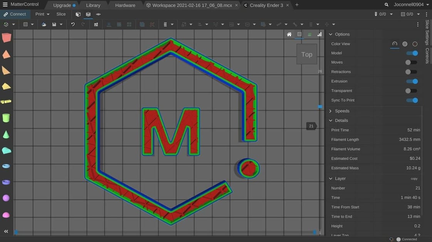Click the Slice button
Image resolution: width=432 pixels, height=242 pixels.
point(61,14)
